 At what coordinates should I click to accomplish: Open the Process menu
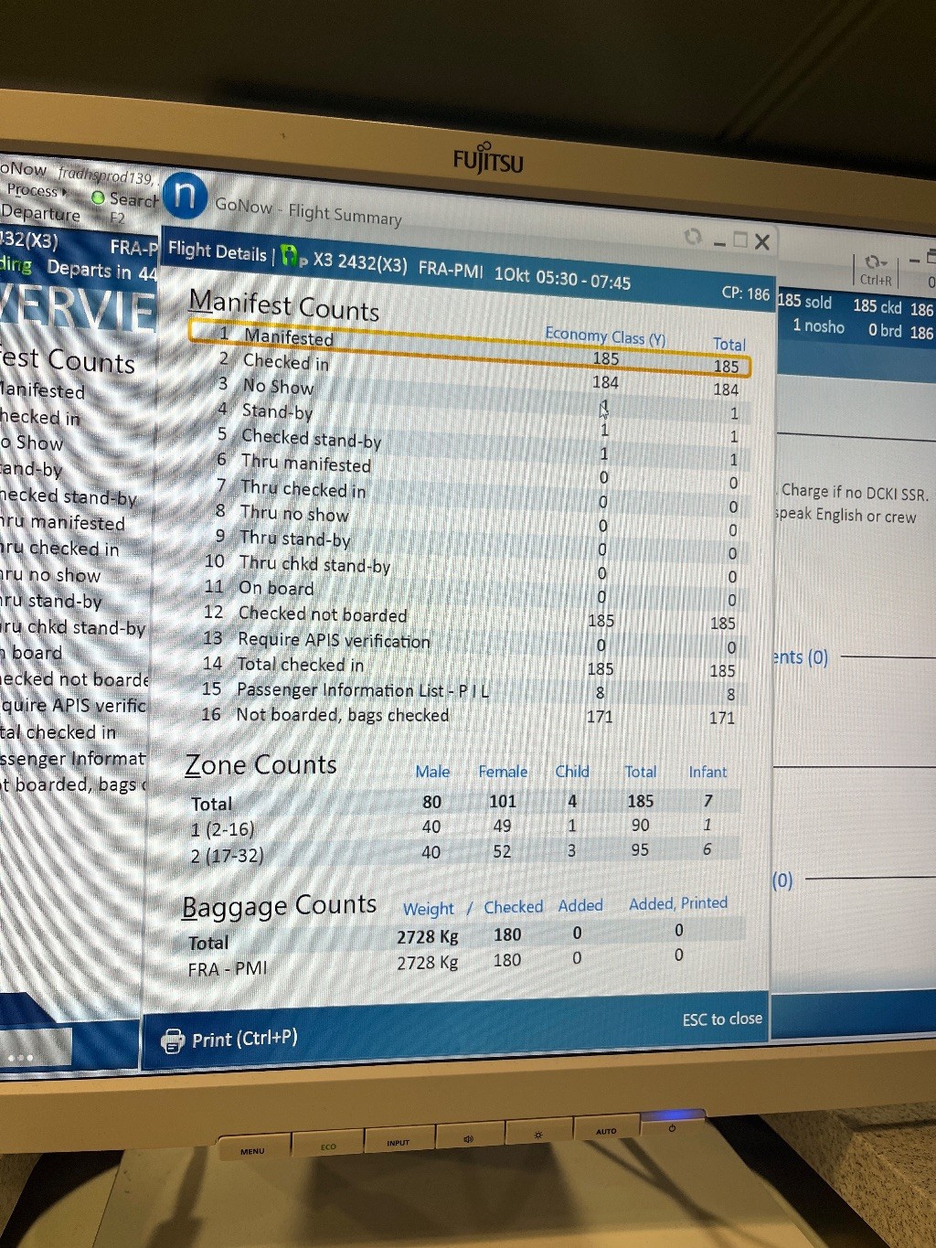click(35, 190)
